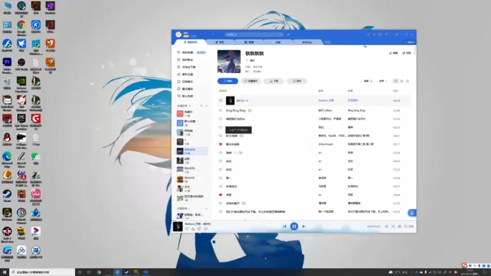Click the search field in the blue title bar
The image size is (491, 276).
pyautogui.click(x=253, y=34)
